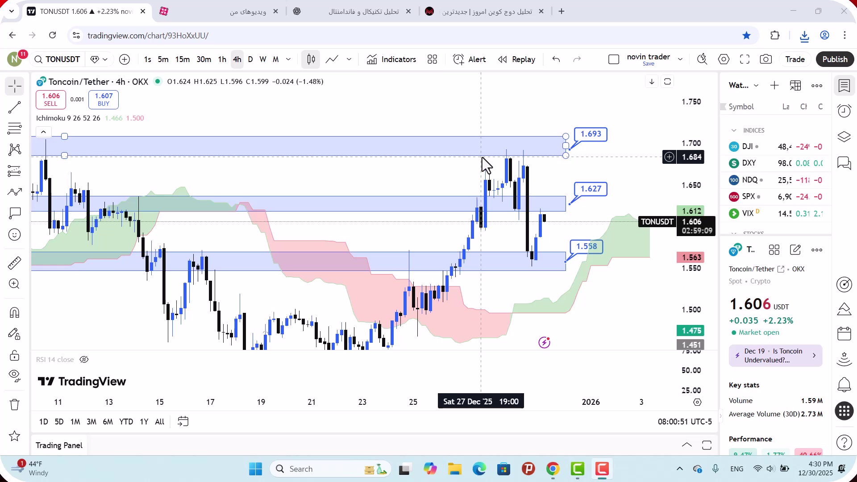Switch to the 1h timeframe
857x482 pixels.
222,59
